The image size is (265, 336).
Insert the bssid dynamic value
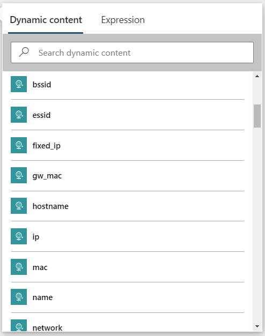[128, 84]
